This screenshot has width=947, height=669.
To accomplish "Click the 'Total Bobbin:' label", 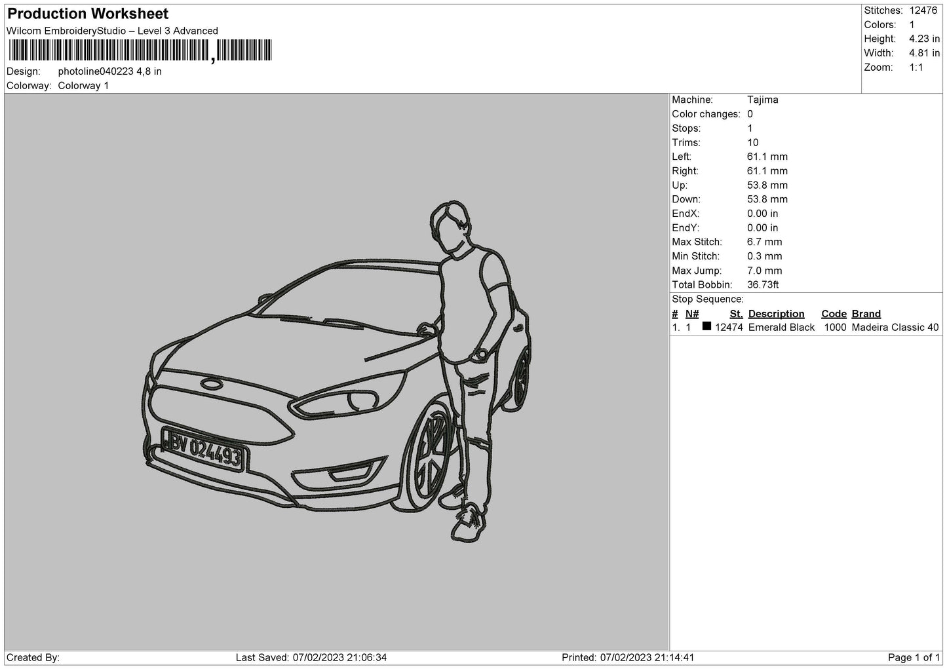I will (702, 285).
